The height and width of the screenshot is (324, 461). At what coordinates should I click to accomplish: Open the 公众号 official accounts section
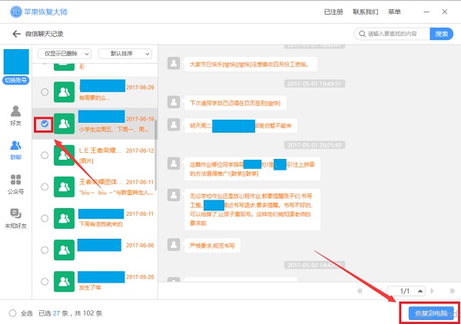[x=15, y=184]
